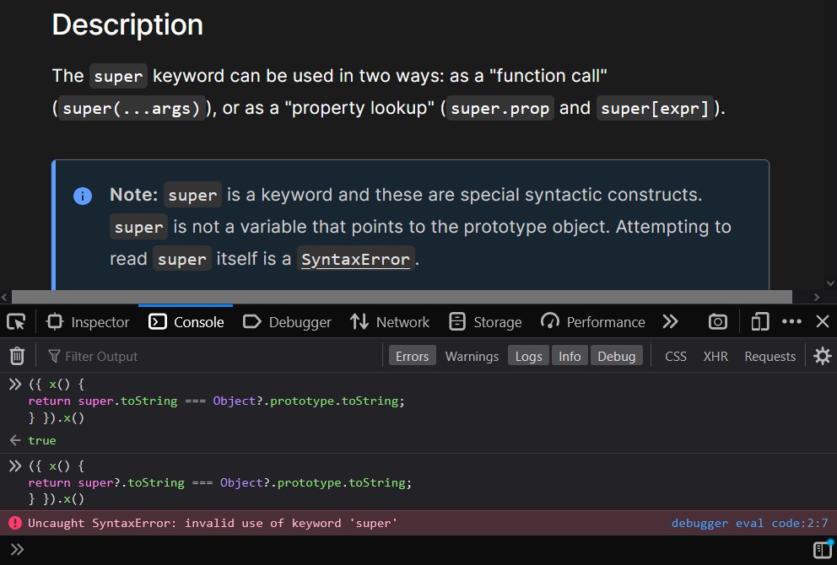Open the DevTools three-dot options menu

pos(791,321)
